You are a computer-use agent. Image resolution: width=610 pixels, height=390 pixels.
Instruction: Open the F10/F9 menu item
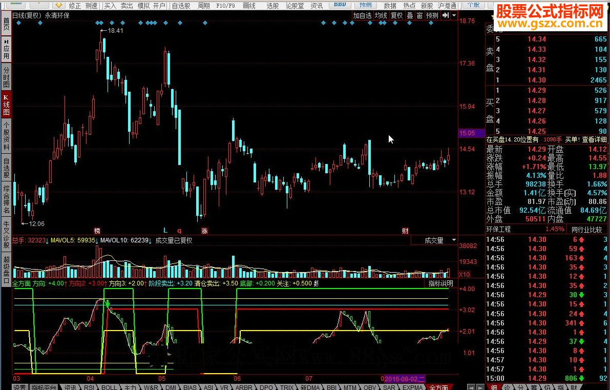[226, 6]
